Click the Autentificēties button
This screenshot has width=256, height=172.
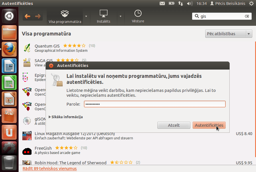(209, 125)
